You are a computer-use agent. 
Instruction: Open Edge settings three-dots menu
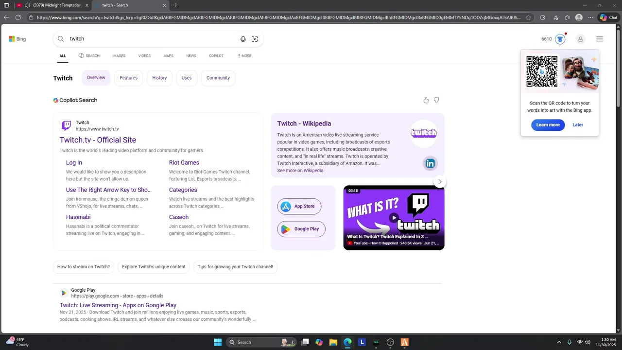tap(590, 17)
